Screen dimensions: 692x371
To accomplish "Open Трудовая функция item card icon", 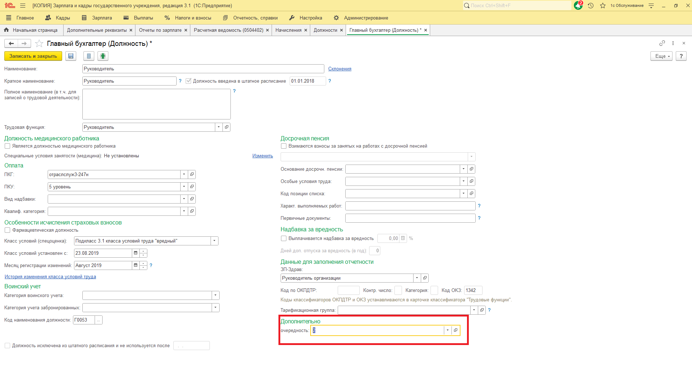I will coord(226,127).
